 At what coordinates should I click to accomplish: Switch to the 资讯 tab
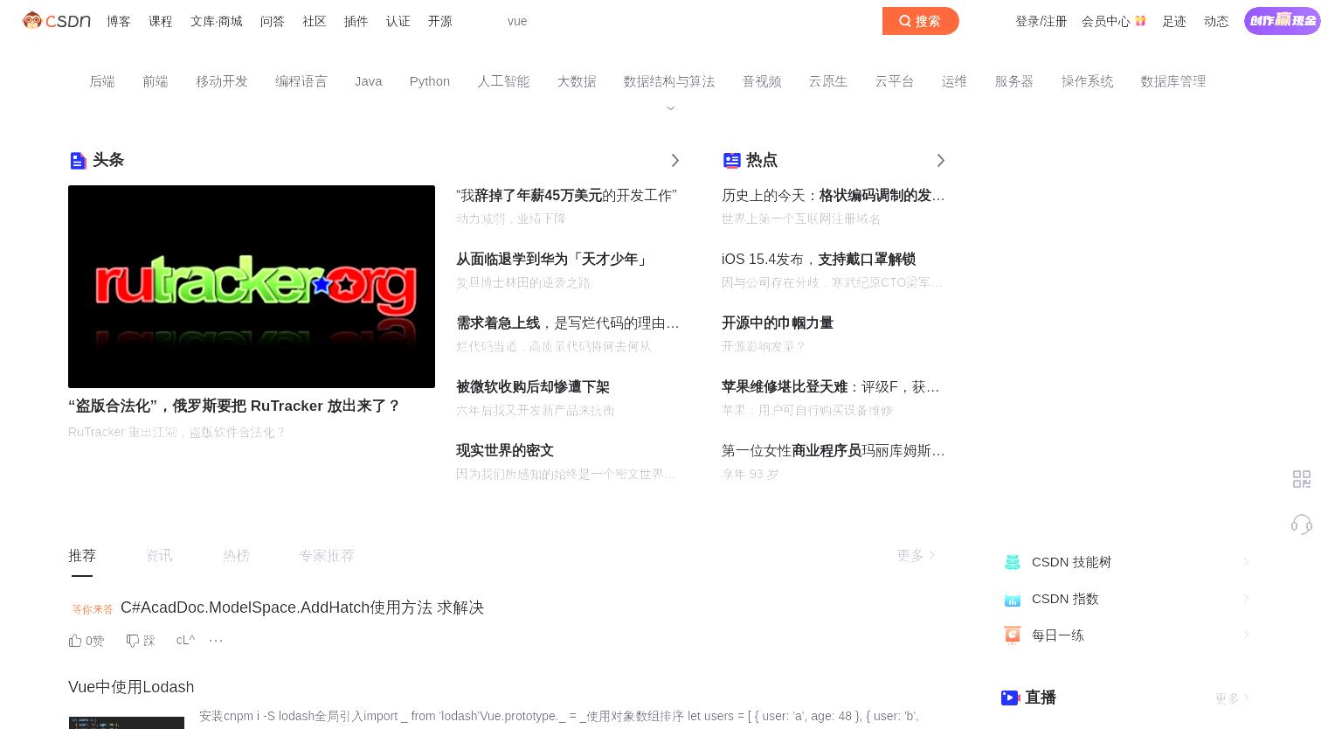click(159, 555)
